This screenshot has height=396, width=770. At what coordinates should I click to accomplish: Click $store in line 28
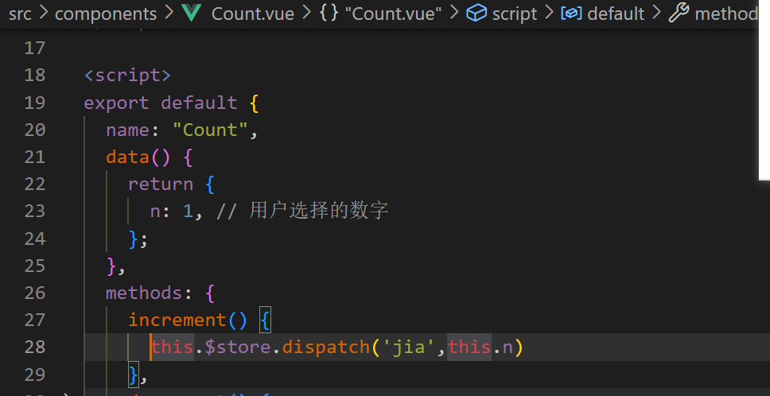coord(237,347)
